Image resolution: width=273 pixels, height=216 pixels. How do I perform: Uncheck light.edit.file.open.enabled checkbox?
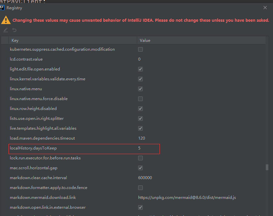[x=140, y=69]
